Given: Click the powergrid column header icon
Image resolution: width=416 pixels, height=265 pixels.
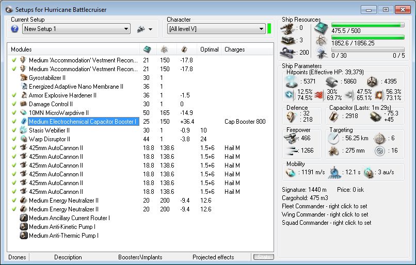Looking at the screenshot, I should click(164, 49).
